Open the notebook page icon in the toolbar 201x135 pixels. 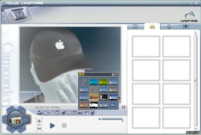[x=69, y=113]
